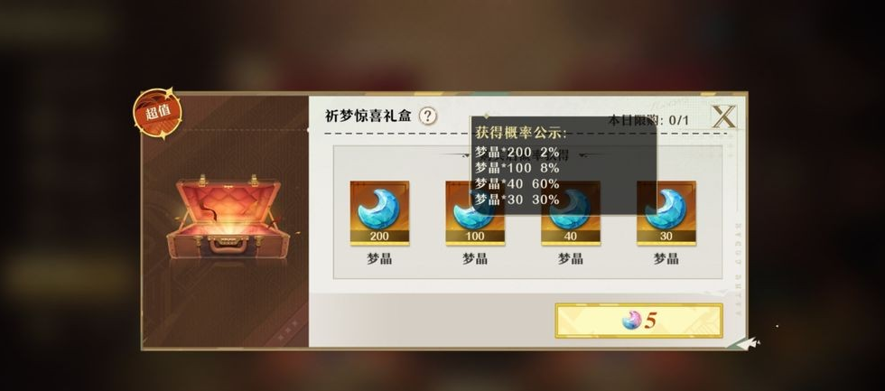Select the 200 梦晶 reward icon
This screenshot has width=885, height=391.
(379, 213)
